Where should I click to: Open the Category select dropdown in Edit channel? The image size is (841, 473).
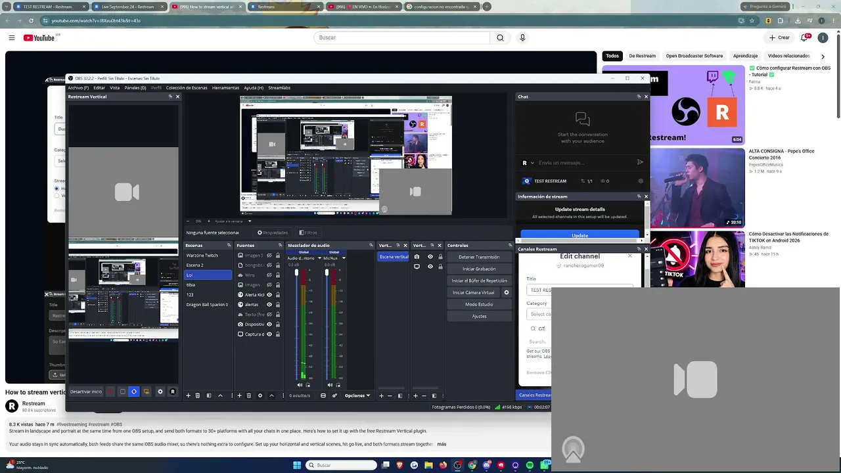pyautogui.click(x=539, y=314)
